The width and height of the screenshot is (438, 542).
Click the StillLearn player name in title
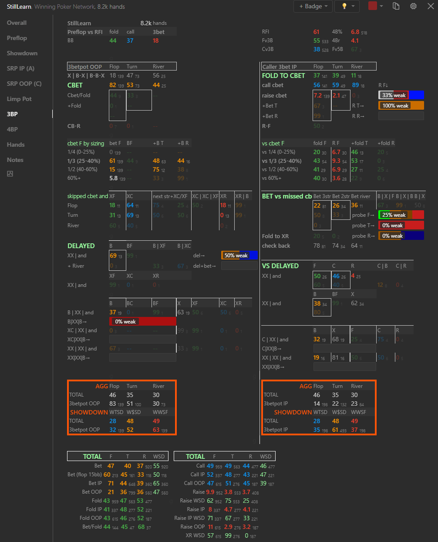click(x=19, y=7)
